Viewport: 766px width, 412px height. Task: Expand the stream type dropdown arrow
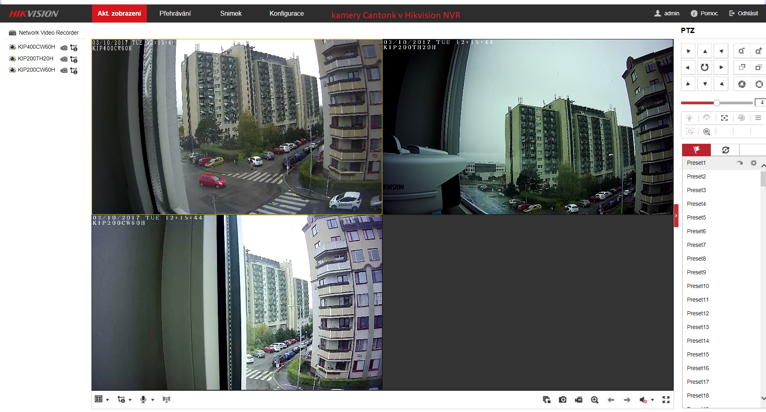130,400
